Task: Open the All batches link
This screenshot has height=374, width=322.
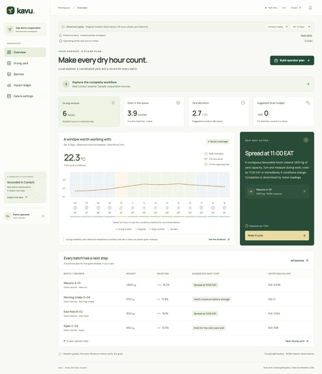Action: 299,260
